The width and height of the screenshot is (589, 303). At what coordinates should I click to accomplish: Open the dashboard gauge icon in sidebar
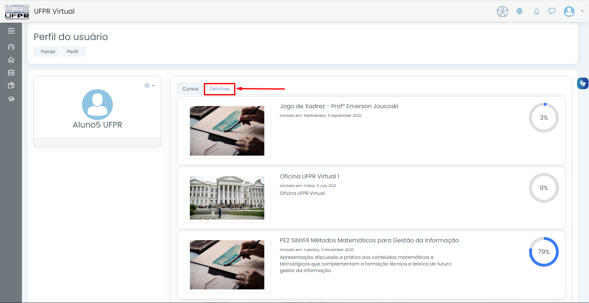tap(11, 47)
